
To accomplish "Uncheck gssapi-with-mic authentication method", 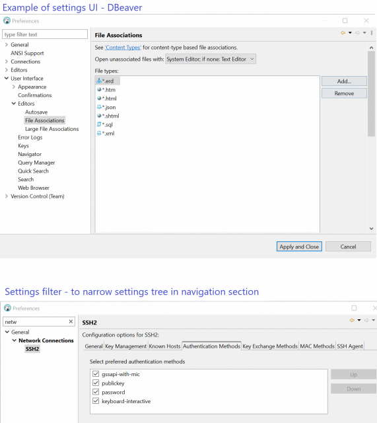I will (96, 374).
